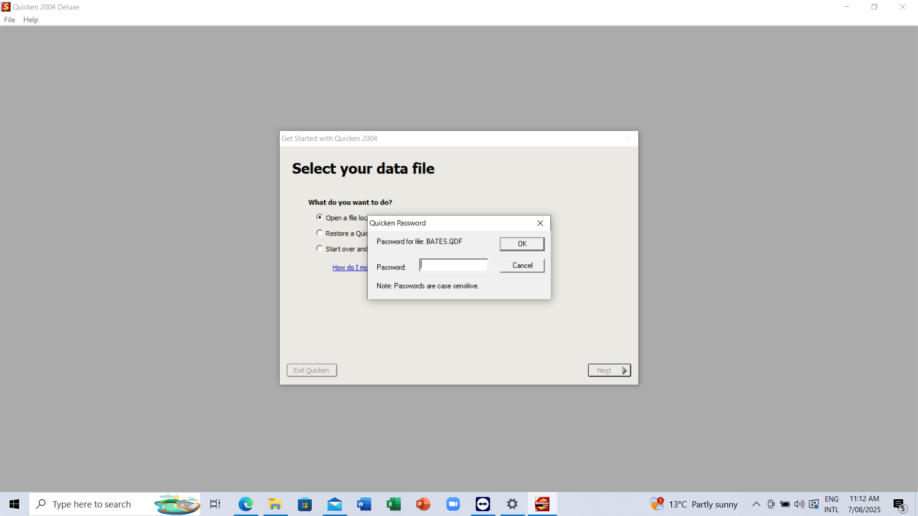
Task: Open Word from taskbar
Action: click(x=364, y=504)
